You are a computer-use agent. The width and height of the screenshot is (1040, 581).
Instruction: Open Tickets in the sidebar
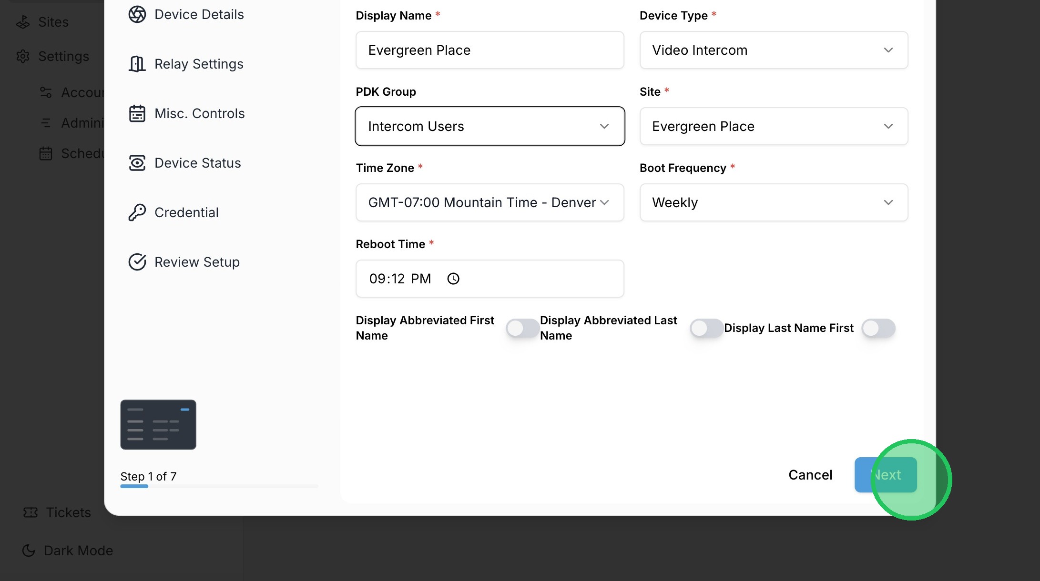pyautogui.click(x=68, y=512)
